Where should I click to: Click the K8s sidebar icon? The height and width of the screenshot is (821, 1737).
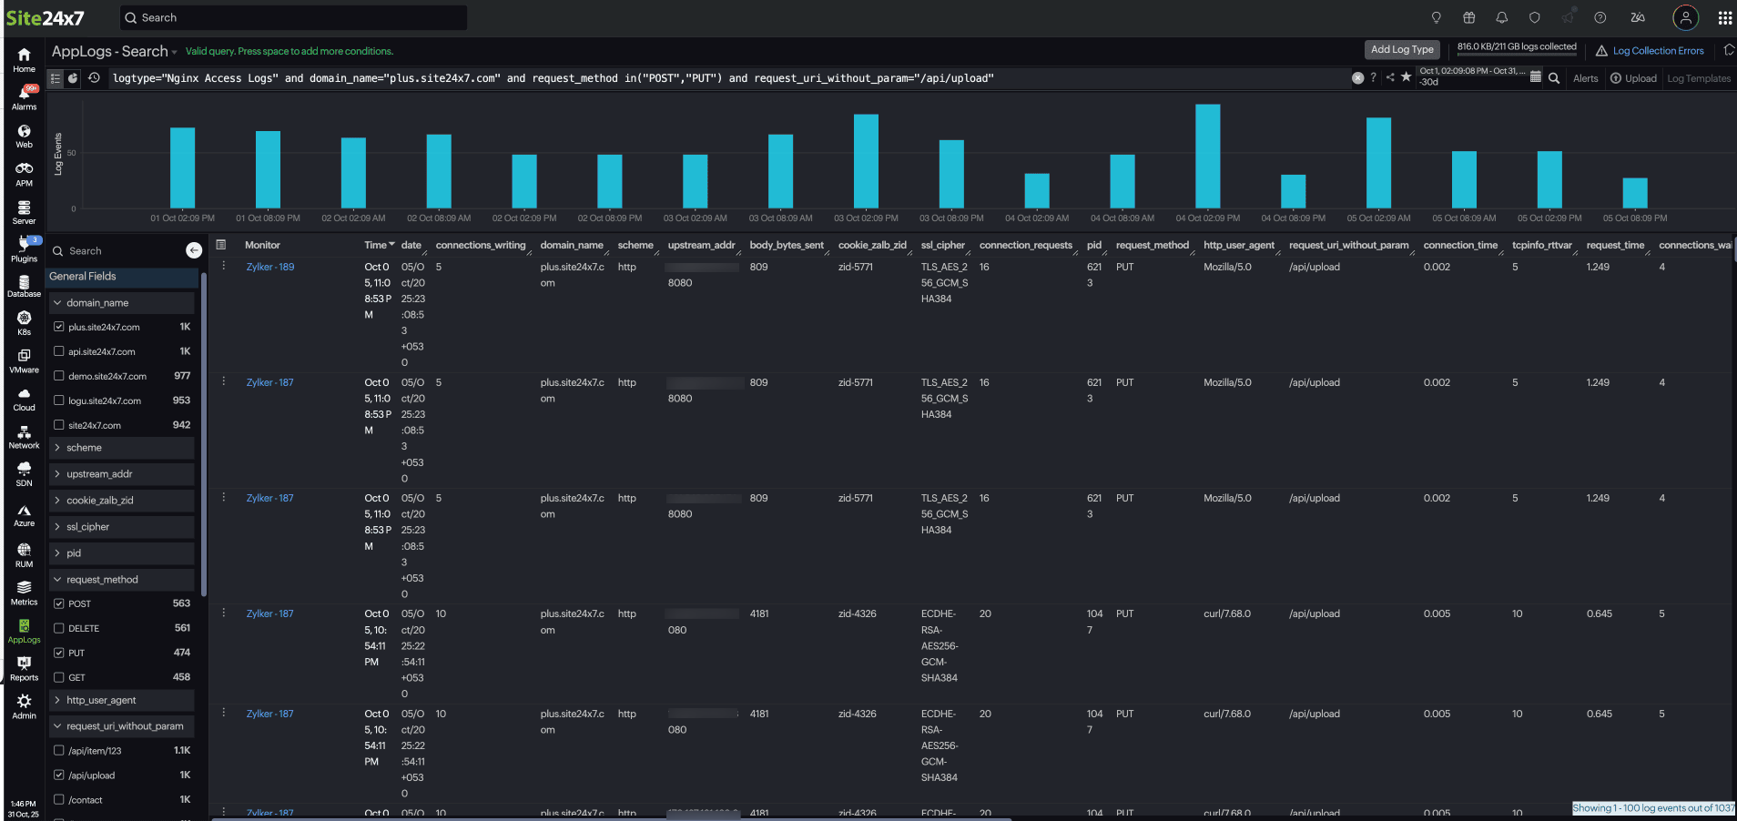tap(24, 322)
